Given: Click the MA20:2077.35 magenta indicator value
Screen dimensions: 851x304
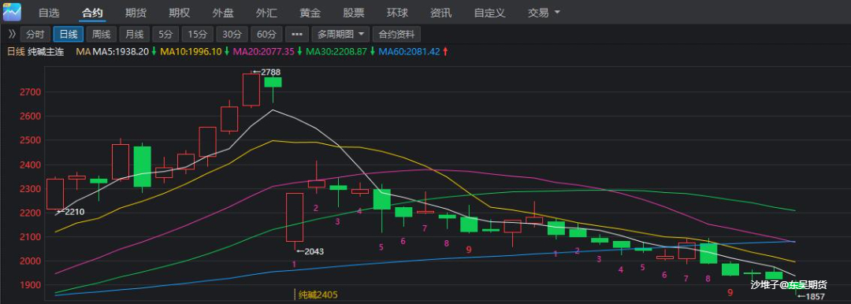Looking at the screenshot, I should (263, 51).
